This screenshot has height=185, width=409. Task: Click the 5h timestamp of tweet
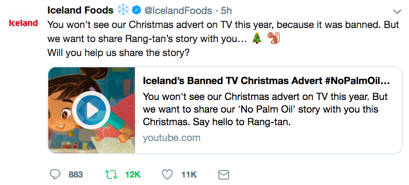[226, 11]
